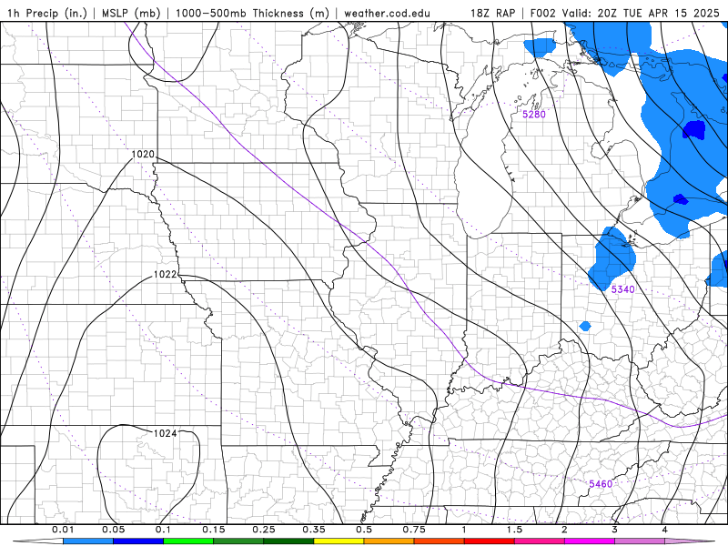The width and height of the screenshot is (728, 546).
Task: Click the small isolated precipitation dot below 5340
Action: 585,326
